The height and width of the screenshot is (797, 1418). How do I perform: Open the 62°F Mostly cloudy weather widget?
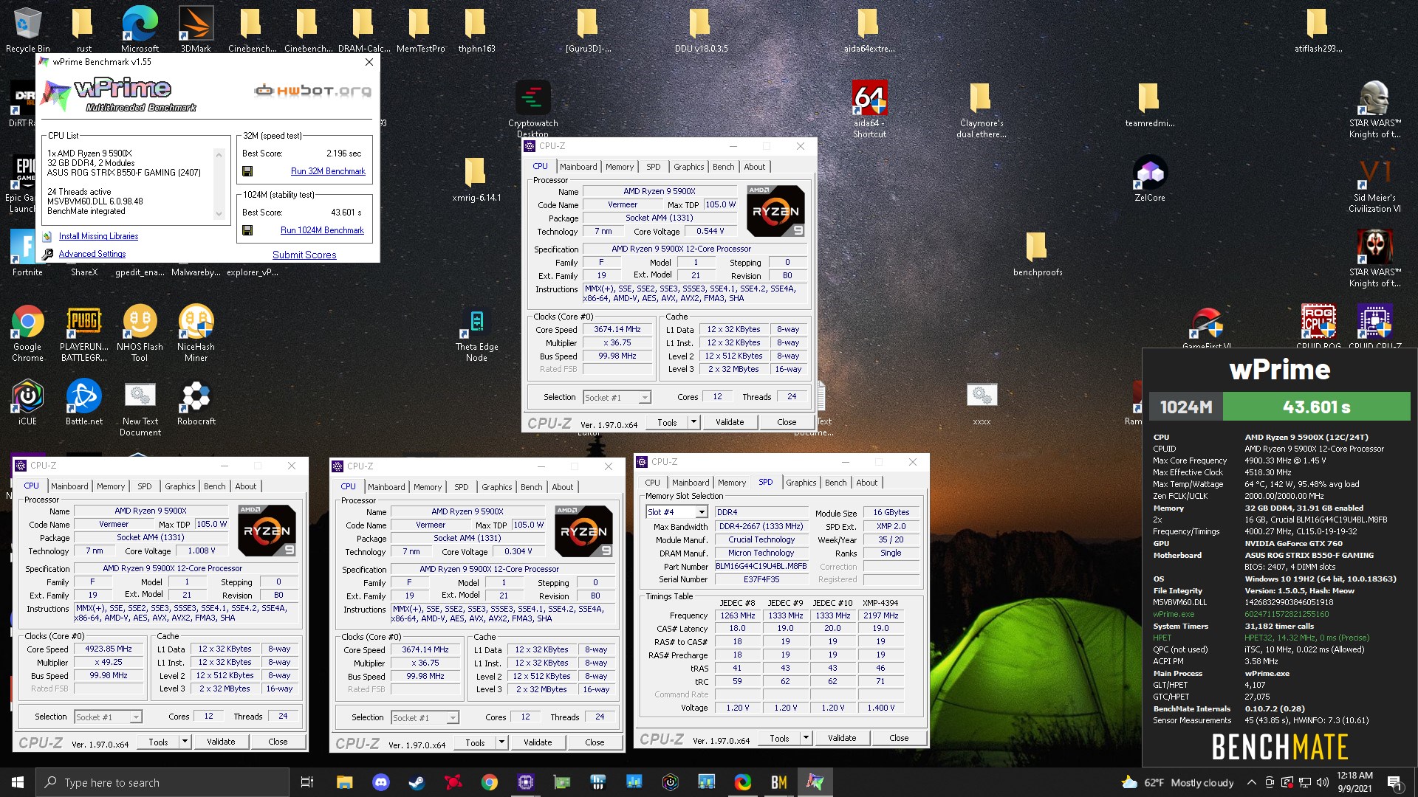click(1177, 782)
